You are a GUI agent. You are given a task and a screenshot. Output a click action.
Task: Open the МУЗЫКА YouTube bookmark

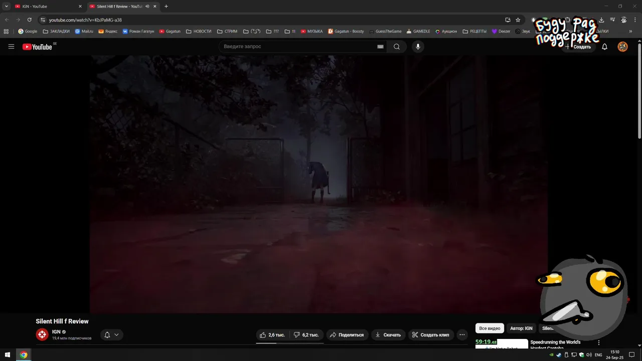[x=311, y=31]
